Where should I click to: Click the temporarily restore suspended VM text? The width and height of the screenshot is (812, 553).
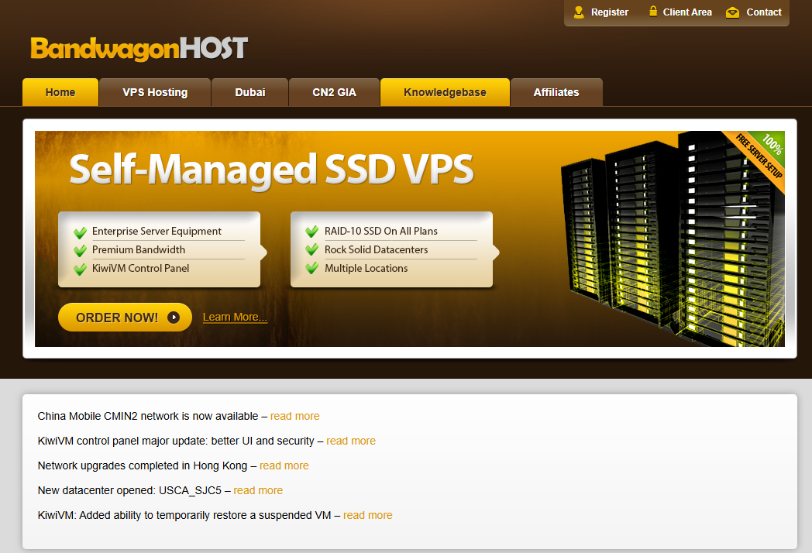click(x=184, y=516)
